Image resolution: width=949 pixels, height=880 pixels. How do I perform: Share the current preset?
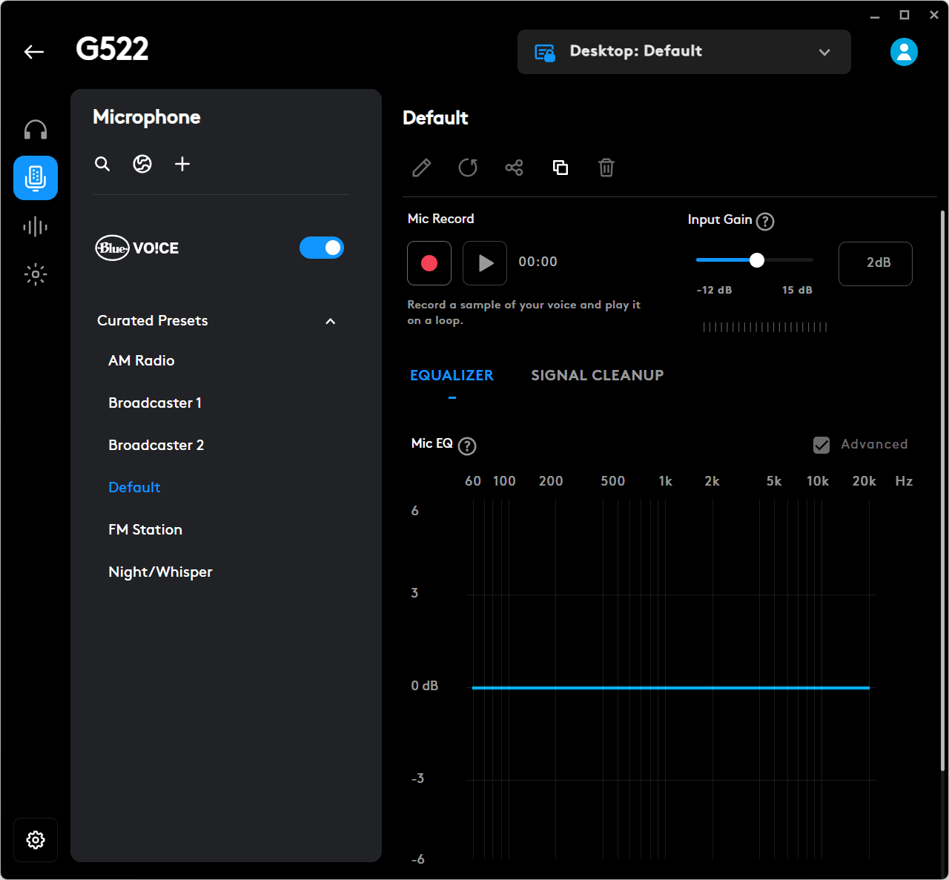click(x=514, y=168)
